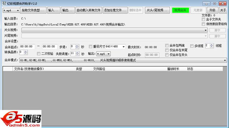Click 文件名 column header
This screenshot has height=128, width=229.
[x=44, y=69]
